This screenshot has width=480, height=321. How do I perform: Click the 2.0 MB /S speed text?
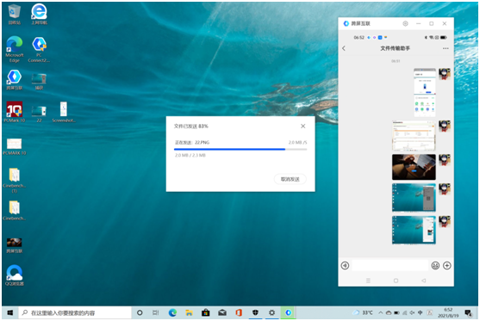(x=297, y=143)
